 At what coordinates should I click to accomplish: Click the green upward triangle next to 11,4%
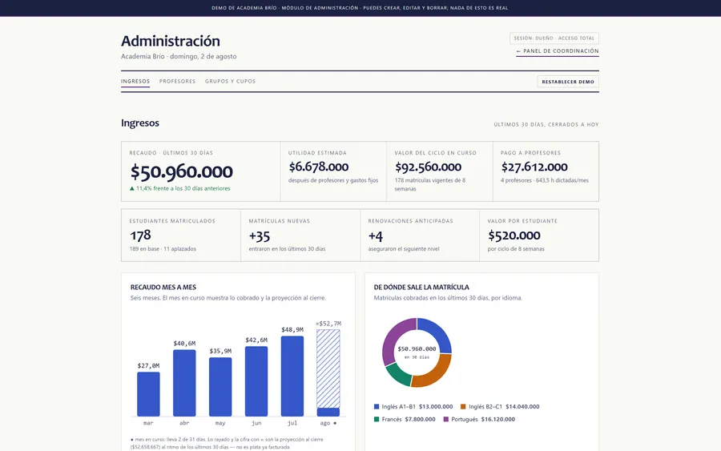(x=132, y=188)
